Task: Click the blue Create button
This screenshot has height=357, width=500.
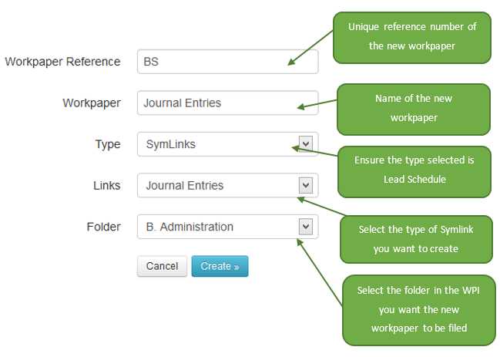Action: (x=220, y=266)
